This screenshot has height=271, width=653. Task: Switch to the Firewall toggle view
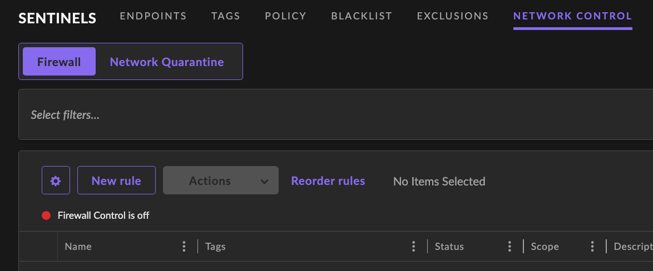click(x=59, y=62)
